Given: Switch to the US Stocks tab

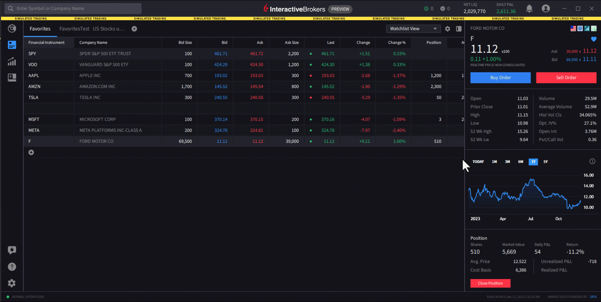Looking at the screenshot, I should (x=109, y=29).
